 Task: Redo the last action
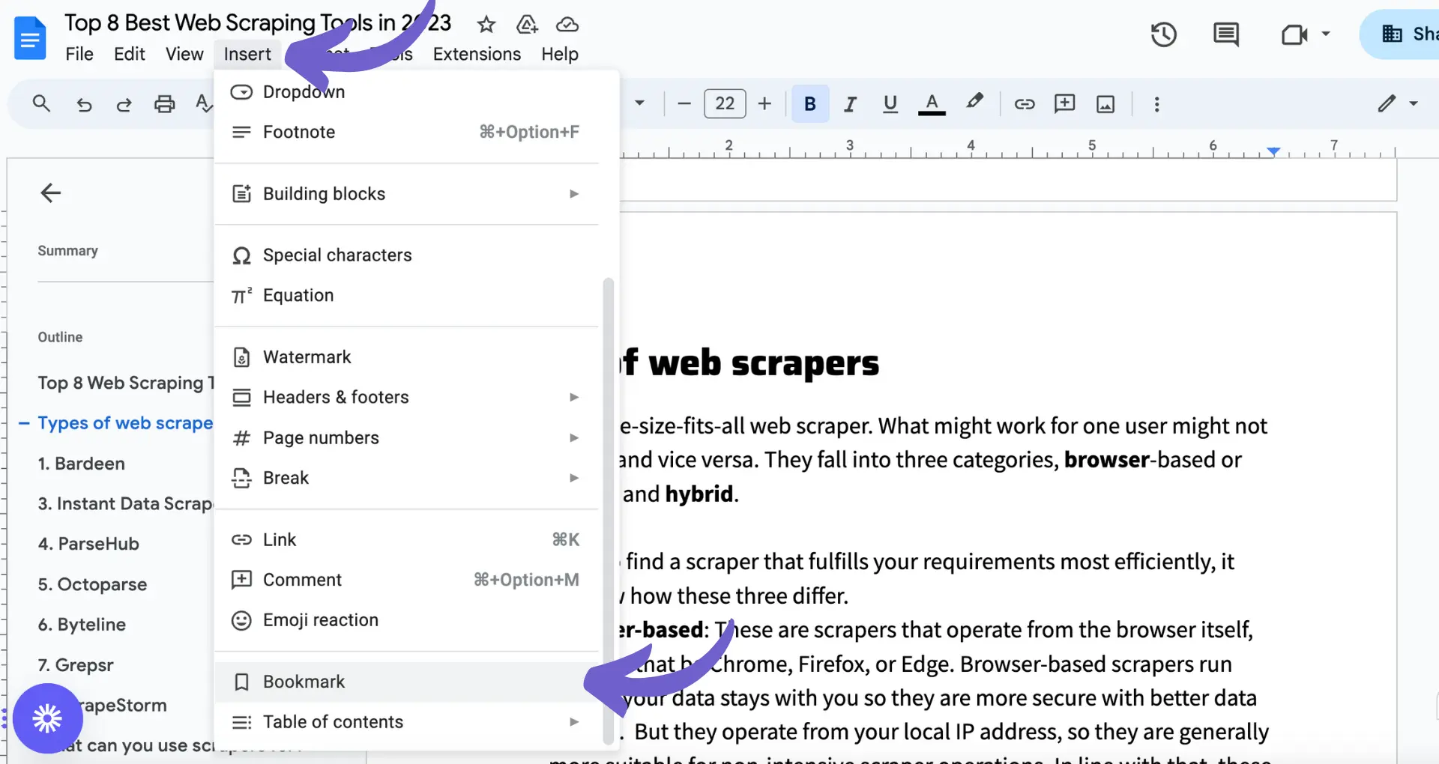[124, 104]
